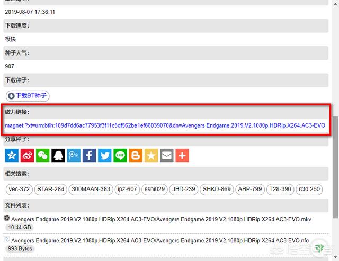The height and width of the screenshot is (261, 339).
Task: Search related tag STAR-264
Action: tap(51, 190)
